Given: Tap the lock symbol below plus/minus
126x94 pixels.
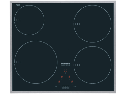Looking at the screenshot, I should click(66, 88).
